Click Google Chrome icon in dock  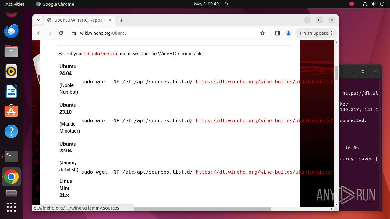click(x=11, y=177)
